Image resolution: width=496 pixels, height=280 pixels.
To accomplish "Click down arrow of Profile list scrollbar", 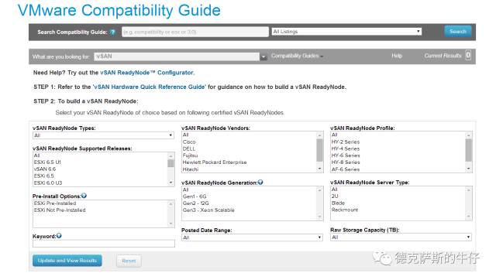I will [468, 169].
